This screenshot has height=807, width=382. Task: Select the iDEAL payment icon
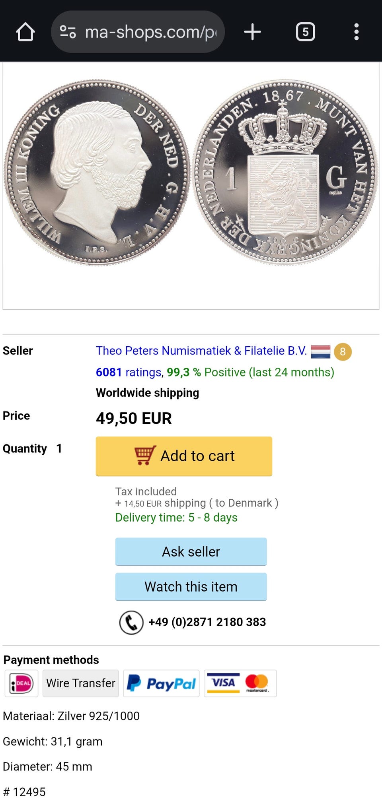21,683
